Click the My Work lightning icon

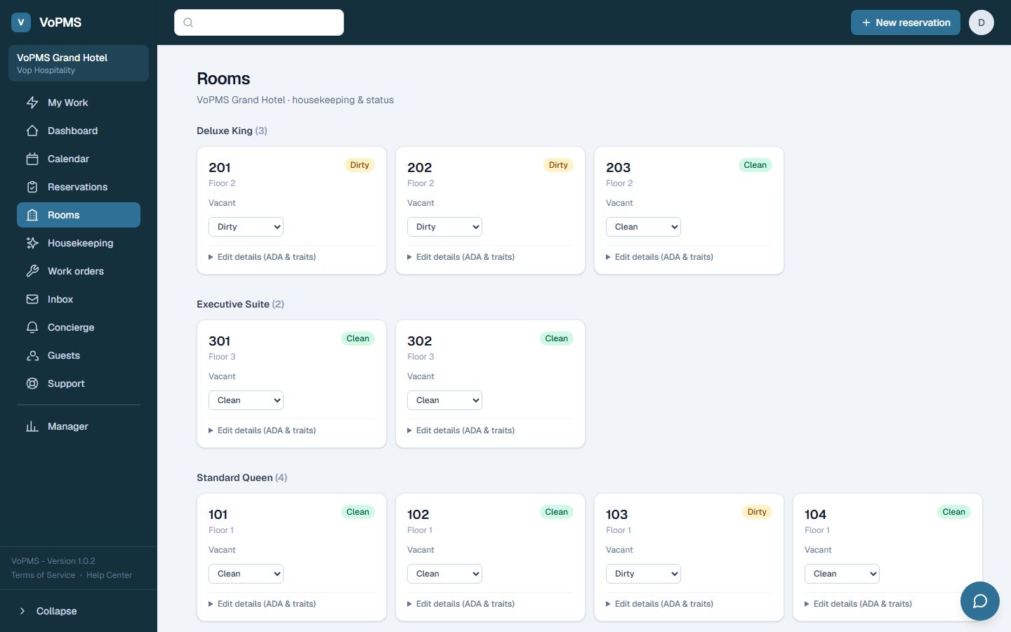32,103
